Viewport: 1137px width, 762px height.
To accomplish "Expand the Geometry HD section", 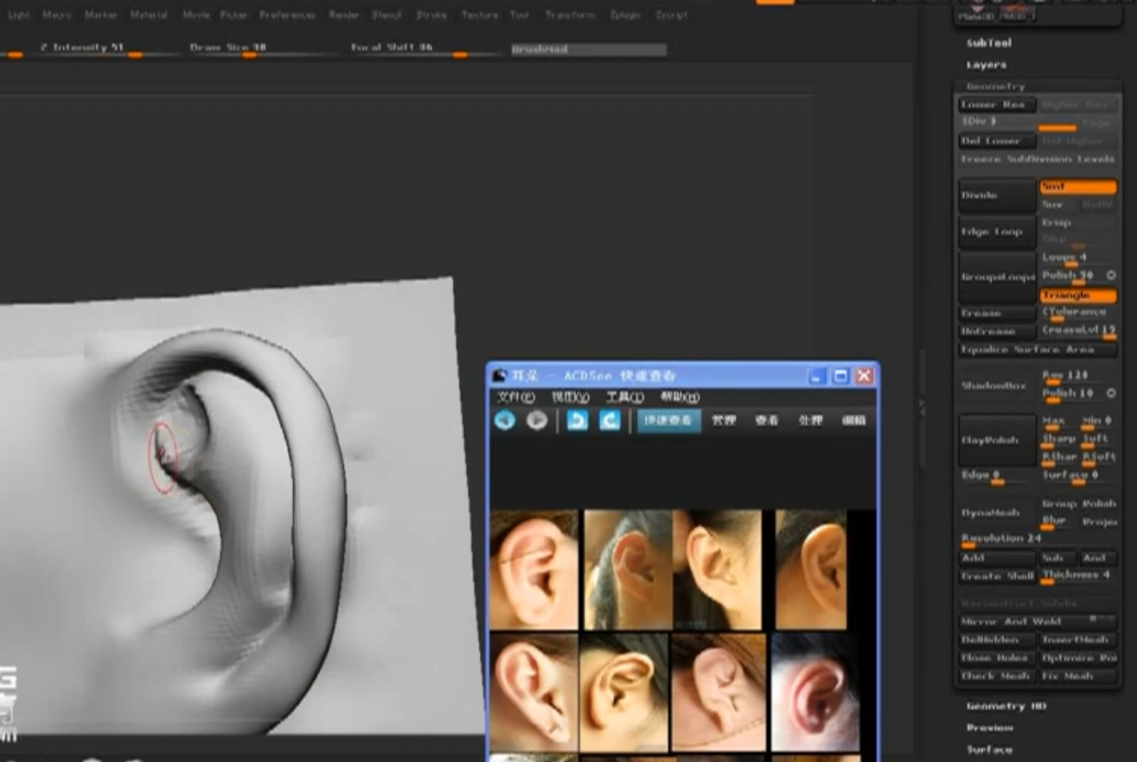I will [1006, 706].
